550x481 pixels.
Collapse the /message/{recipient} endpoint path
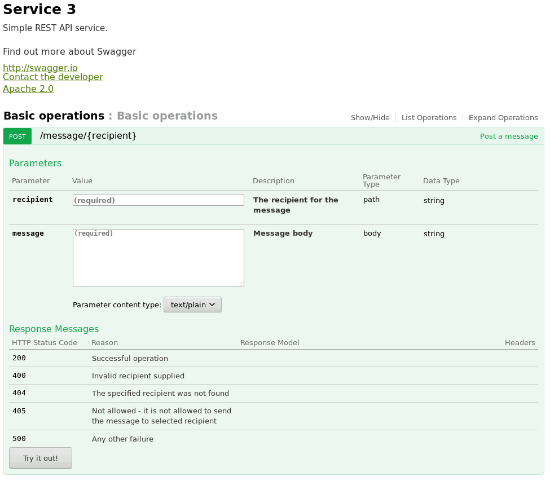pyautogui.click(x=88, y=136)
